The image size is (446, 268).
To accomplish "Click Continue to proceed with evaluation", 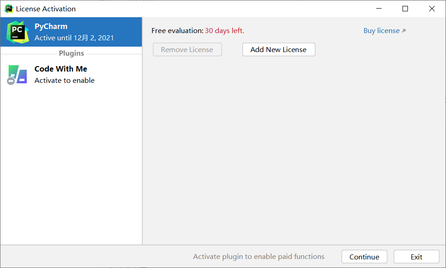I will 364,257.
